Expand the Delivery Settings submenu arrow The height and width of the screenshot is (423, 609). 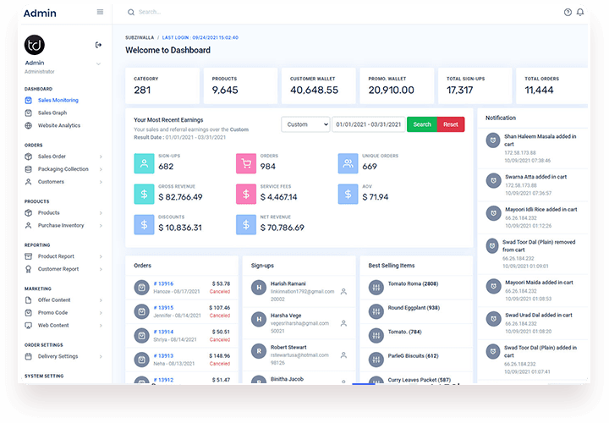pos(101,356)
